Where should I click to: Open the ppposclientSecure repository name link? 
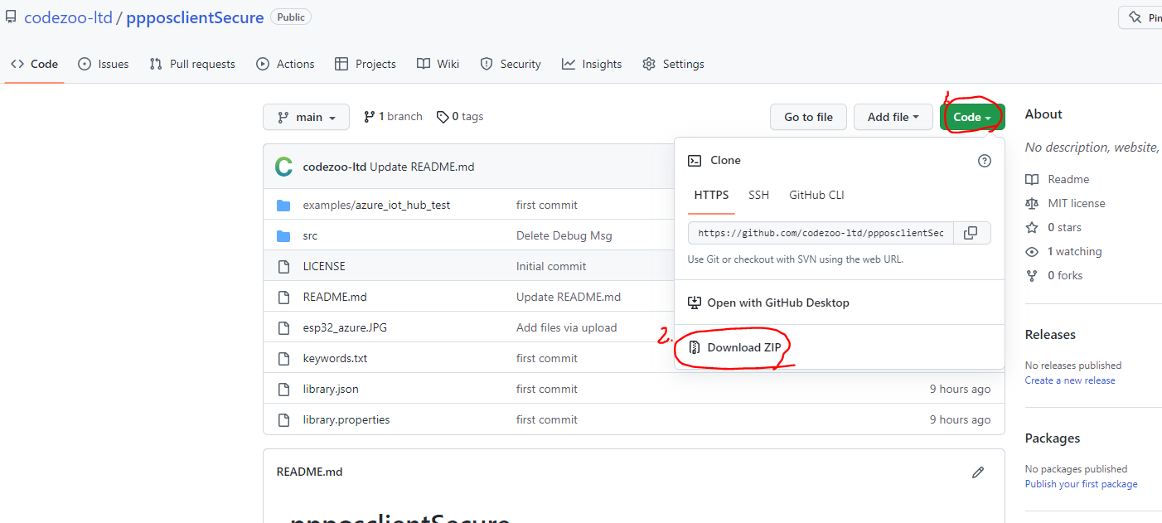(195, 17)
